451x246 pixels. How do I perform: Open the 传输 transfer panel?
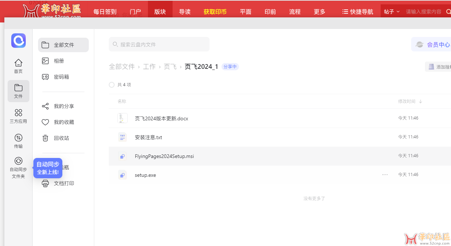coord(18,141)
